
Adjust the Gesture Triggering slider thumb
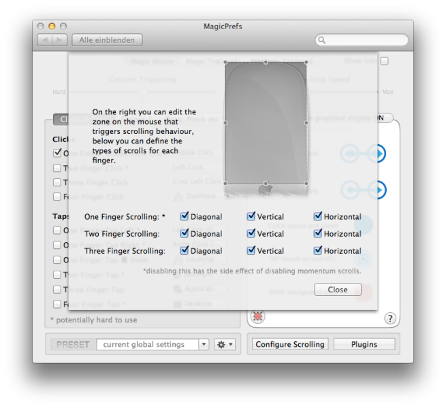point(143,92)
